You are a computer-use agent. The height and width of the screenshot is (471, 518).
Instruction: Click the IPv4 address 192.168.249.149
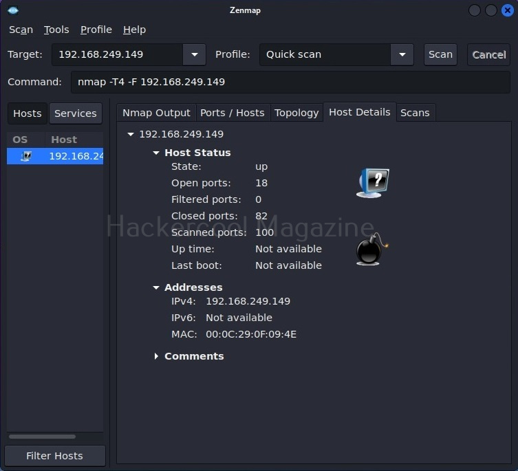[x=248, y=301]
